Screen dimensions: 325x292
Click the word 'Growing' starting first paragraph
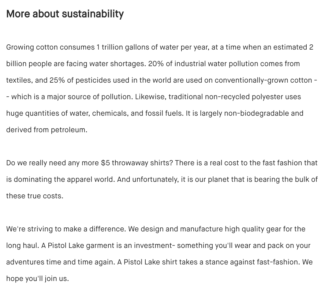point(20,47)
